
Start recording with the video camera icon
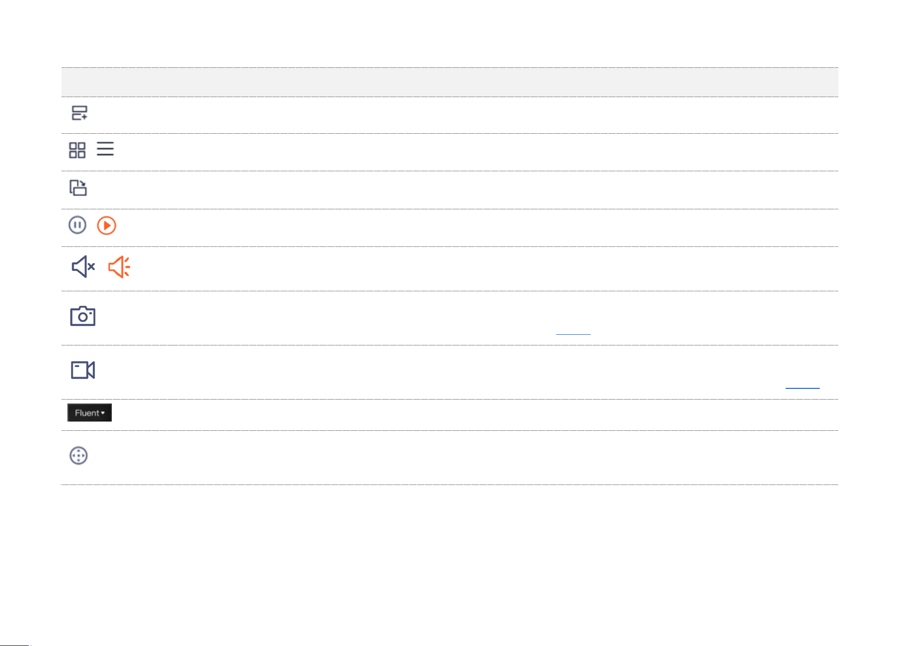click(x=83, y=370)
